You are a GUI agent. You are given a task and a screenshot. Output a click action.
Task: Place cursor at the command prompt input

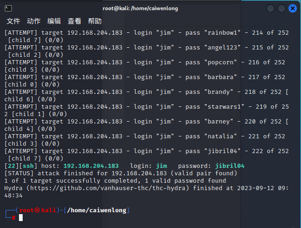pos(21,218)
